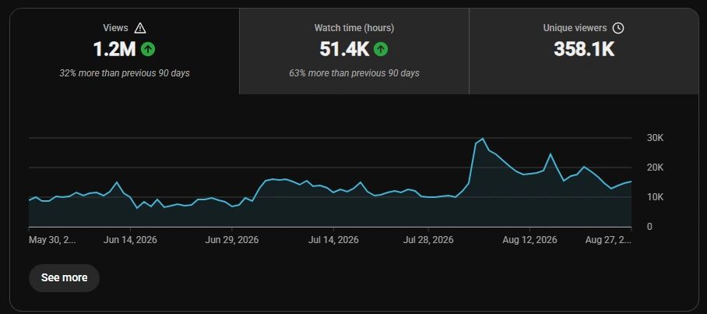Click the Jun 14, 2026 axis label

point(130,240)
